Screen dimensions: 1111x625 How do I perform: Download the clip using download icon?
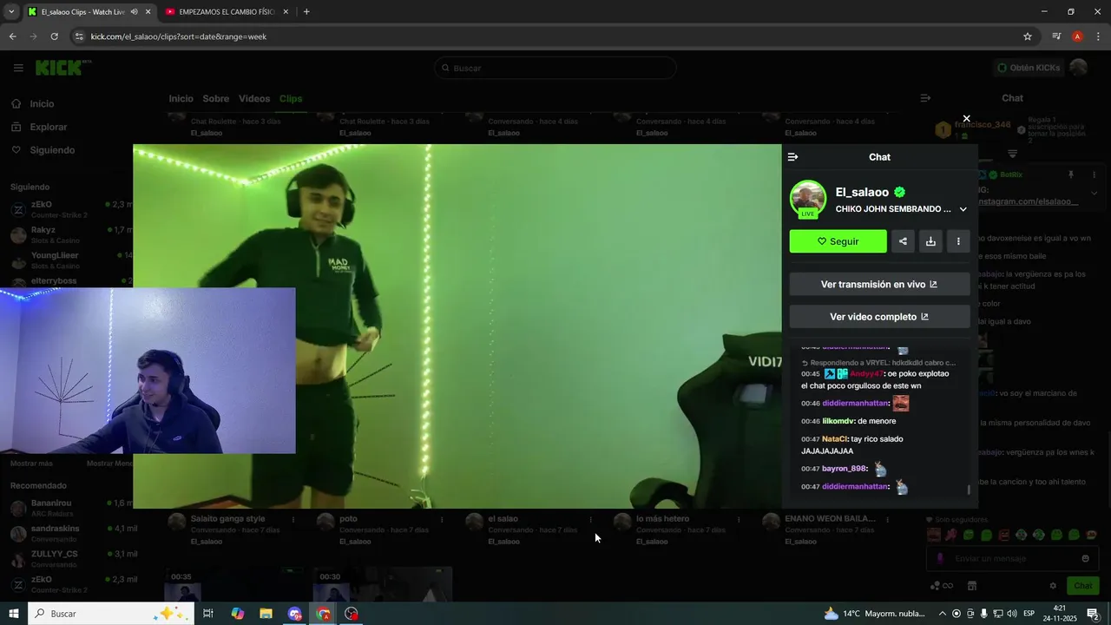930,241
